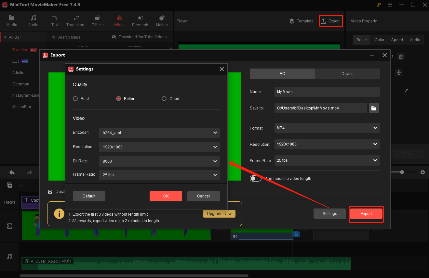Click the Upgrade Now button
The image size is (429, 278).
[x=219, y=214]
